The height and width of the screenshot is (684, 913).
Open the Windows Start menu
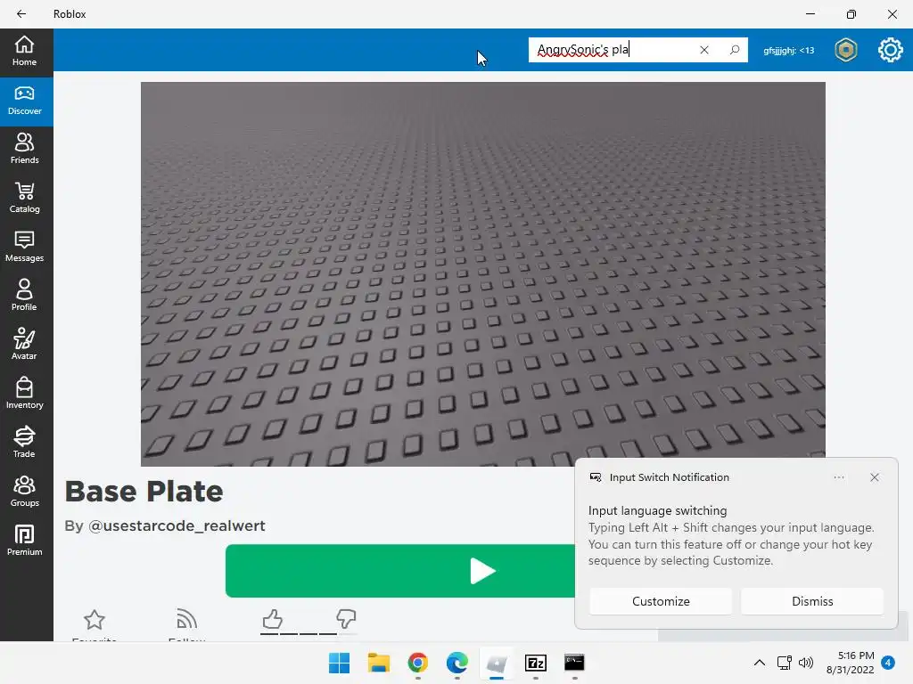(340, 663)
